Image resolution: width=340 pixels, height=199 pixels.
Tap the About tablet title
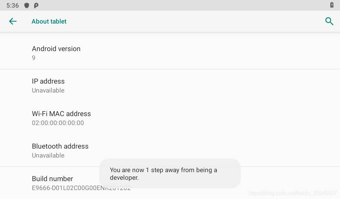pyautogui.click(x=49, y=22)
